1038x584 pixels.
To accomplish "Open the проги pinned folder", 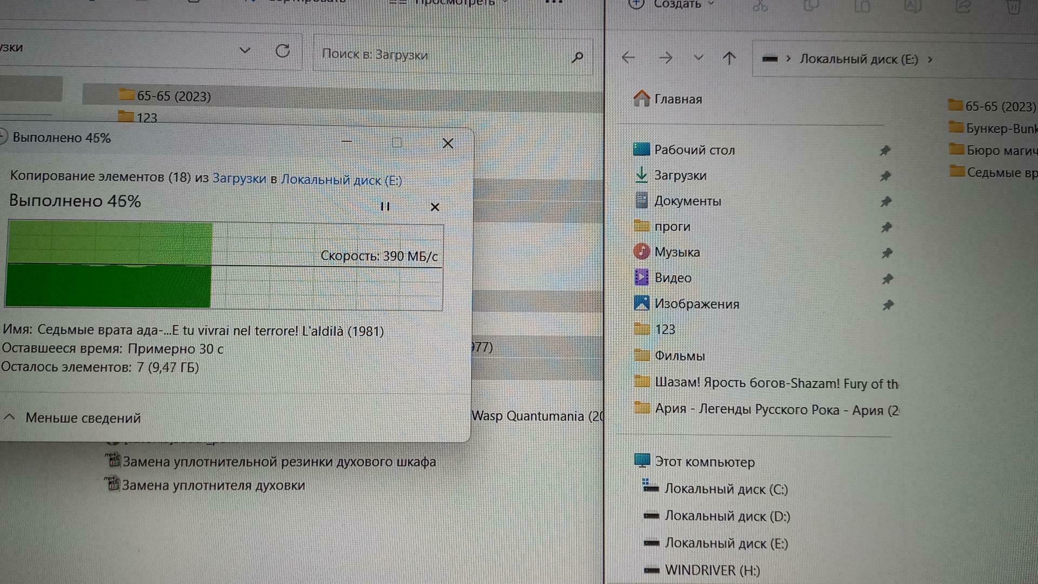I will click(662, 226).
